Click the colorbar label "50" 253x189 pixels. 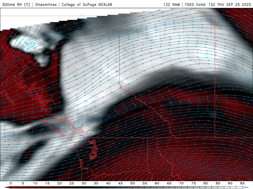[133, 183]
